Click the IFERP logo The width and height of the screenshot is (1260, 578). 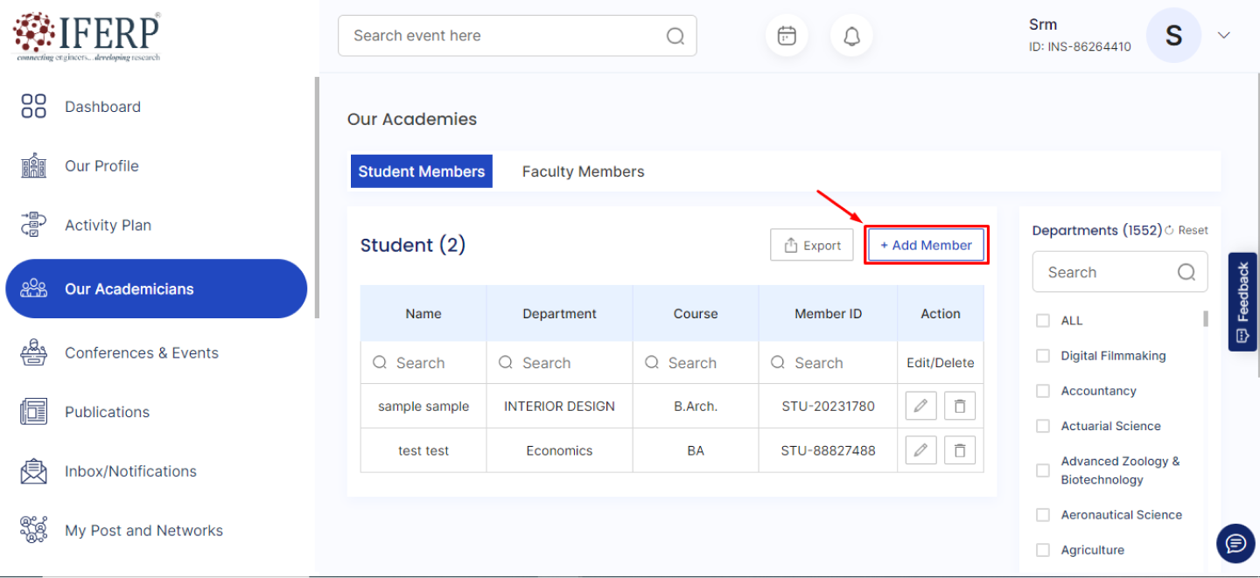(x=87, y=36)
